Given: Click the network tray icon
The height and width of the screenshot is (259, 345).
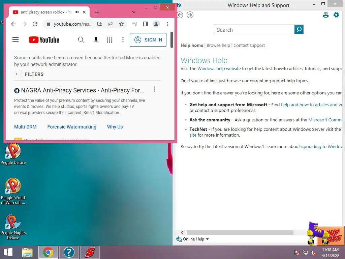Looking at the screenshot, I should 305,253.
